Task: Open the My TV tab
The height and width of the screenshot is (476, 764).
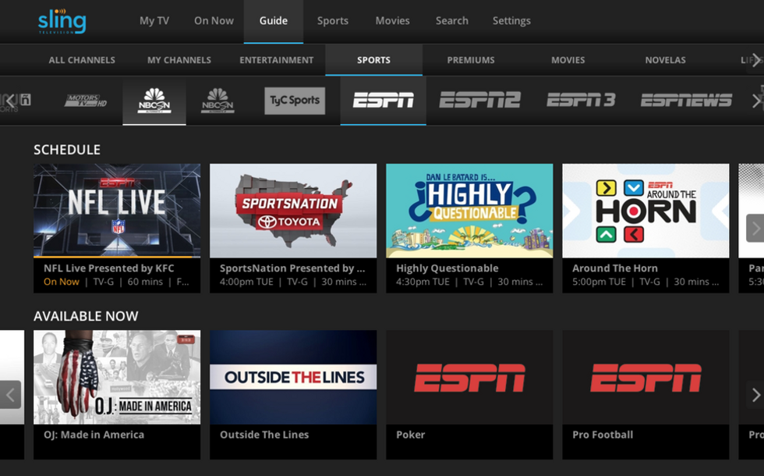Action: 154,21
